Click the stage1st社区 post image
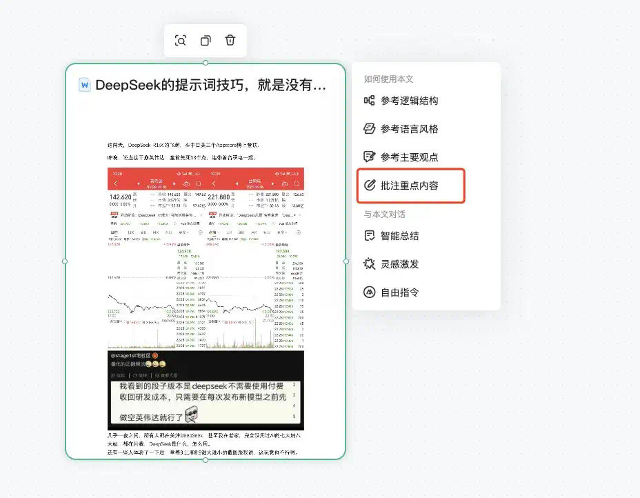Image resolution: width=640 pixels, height=498 pixels. pyautogui.click(x=206, y=390)
